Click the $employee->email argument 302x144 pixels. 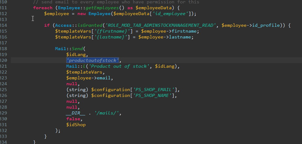tap(88, 78)
